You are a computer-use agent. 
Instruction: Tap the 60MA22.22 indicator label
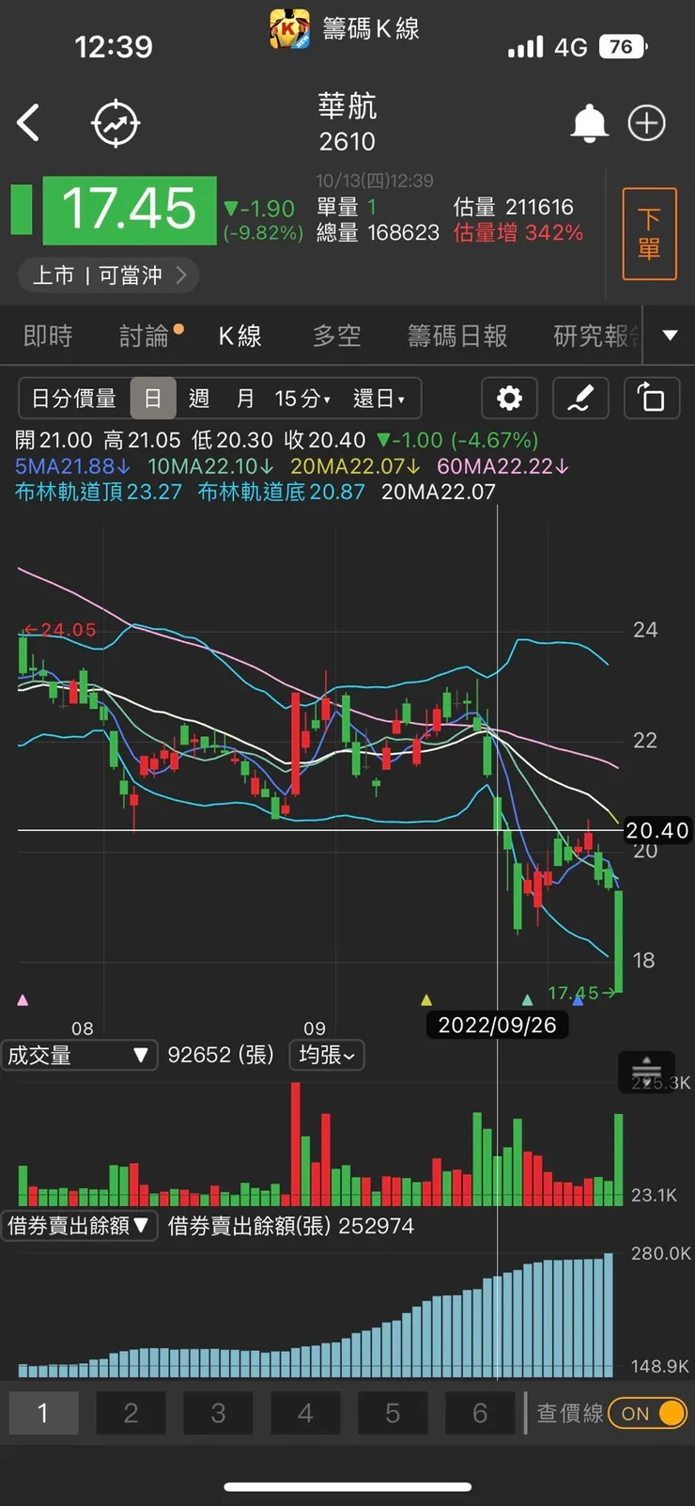point(503,466)
